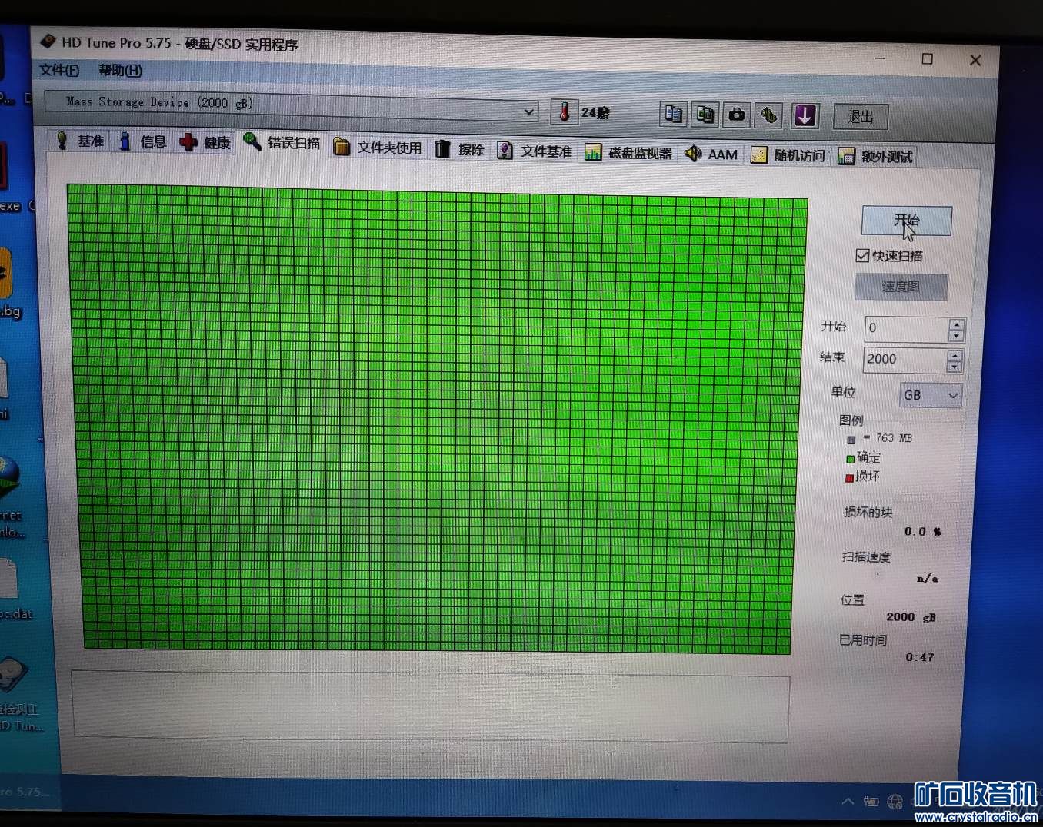Viewport: 1043px width, 827px height.
Task: Click the 开始 start value field
Action: (906, 328)
